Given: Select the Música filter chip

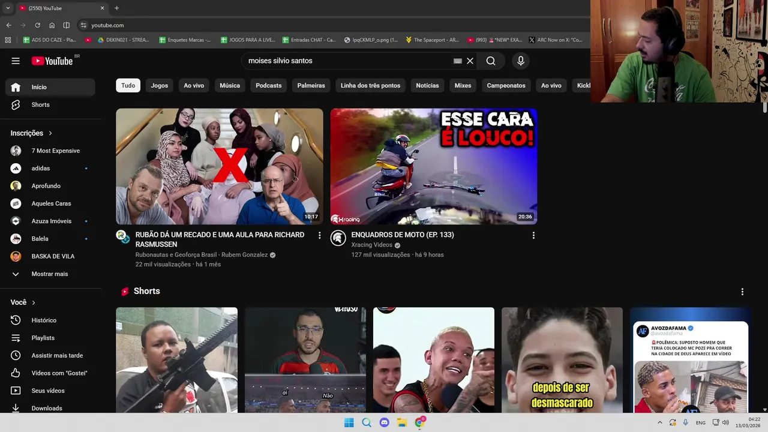Looking at the screenshot, I should coord(230,85).
